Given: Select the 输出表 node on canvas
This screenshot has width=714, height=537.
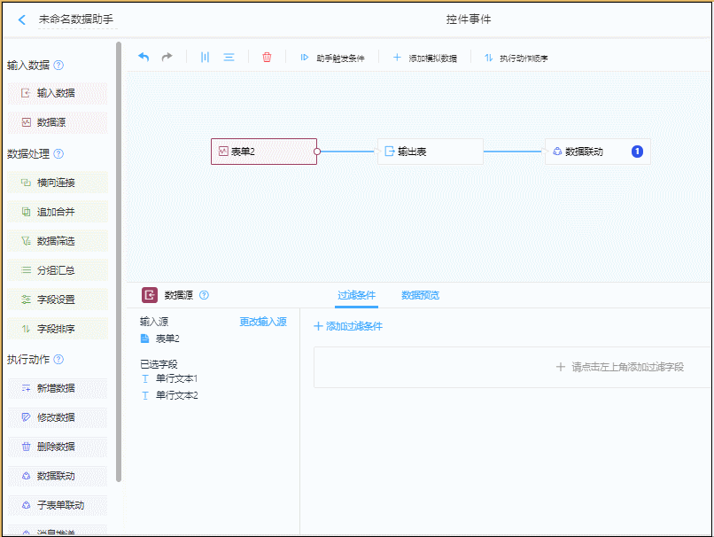Looking at the screenshot, I should click(430, 152).
